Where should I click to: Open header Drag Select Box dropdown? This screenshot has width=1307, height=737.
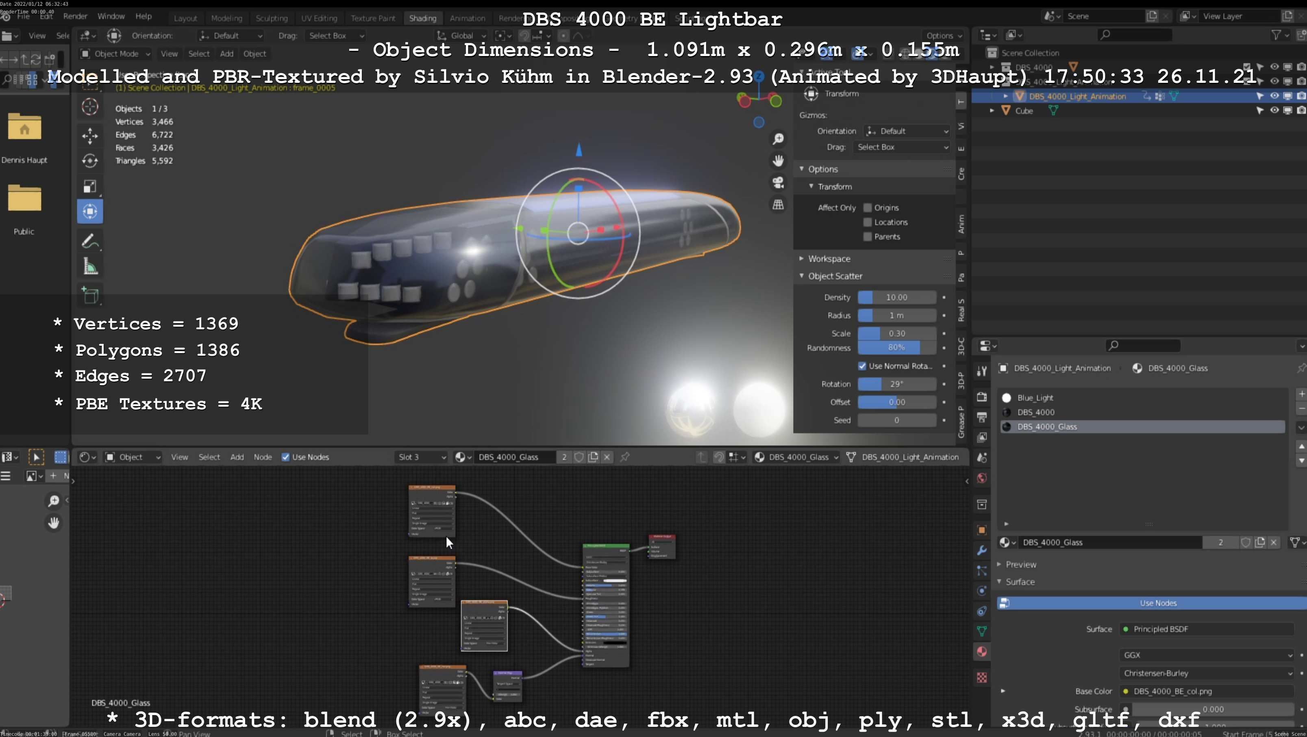tap(336, 35)
